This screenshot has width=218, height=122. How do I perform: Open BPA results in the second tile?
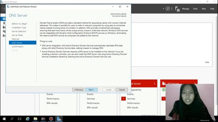(x=92, y=107)
